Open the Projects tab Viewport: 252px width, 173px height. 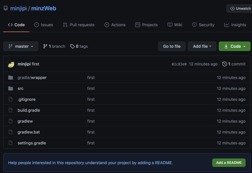(x=146, y=25)
